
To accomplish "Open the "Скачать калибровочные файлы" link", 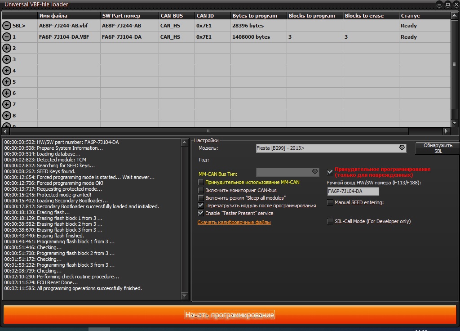I will coord(234,222).
